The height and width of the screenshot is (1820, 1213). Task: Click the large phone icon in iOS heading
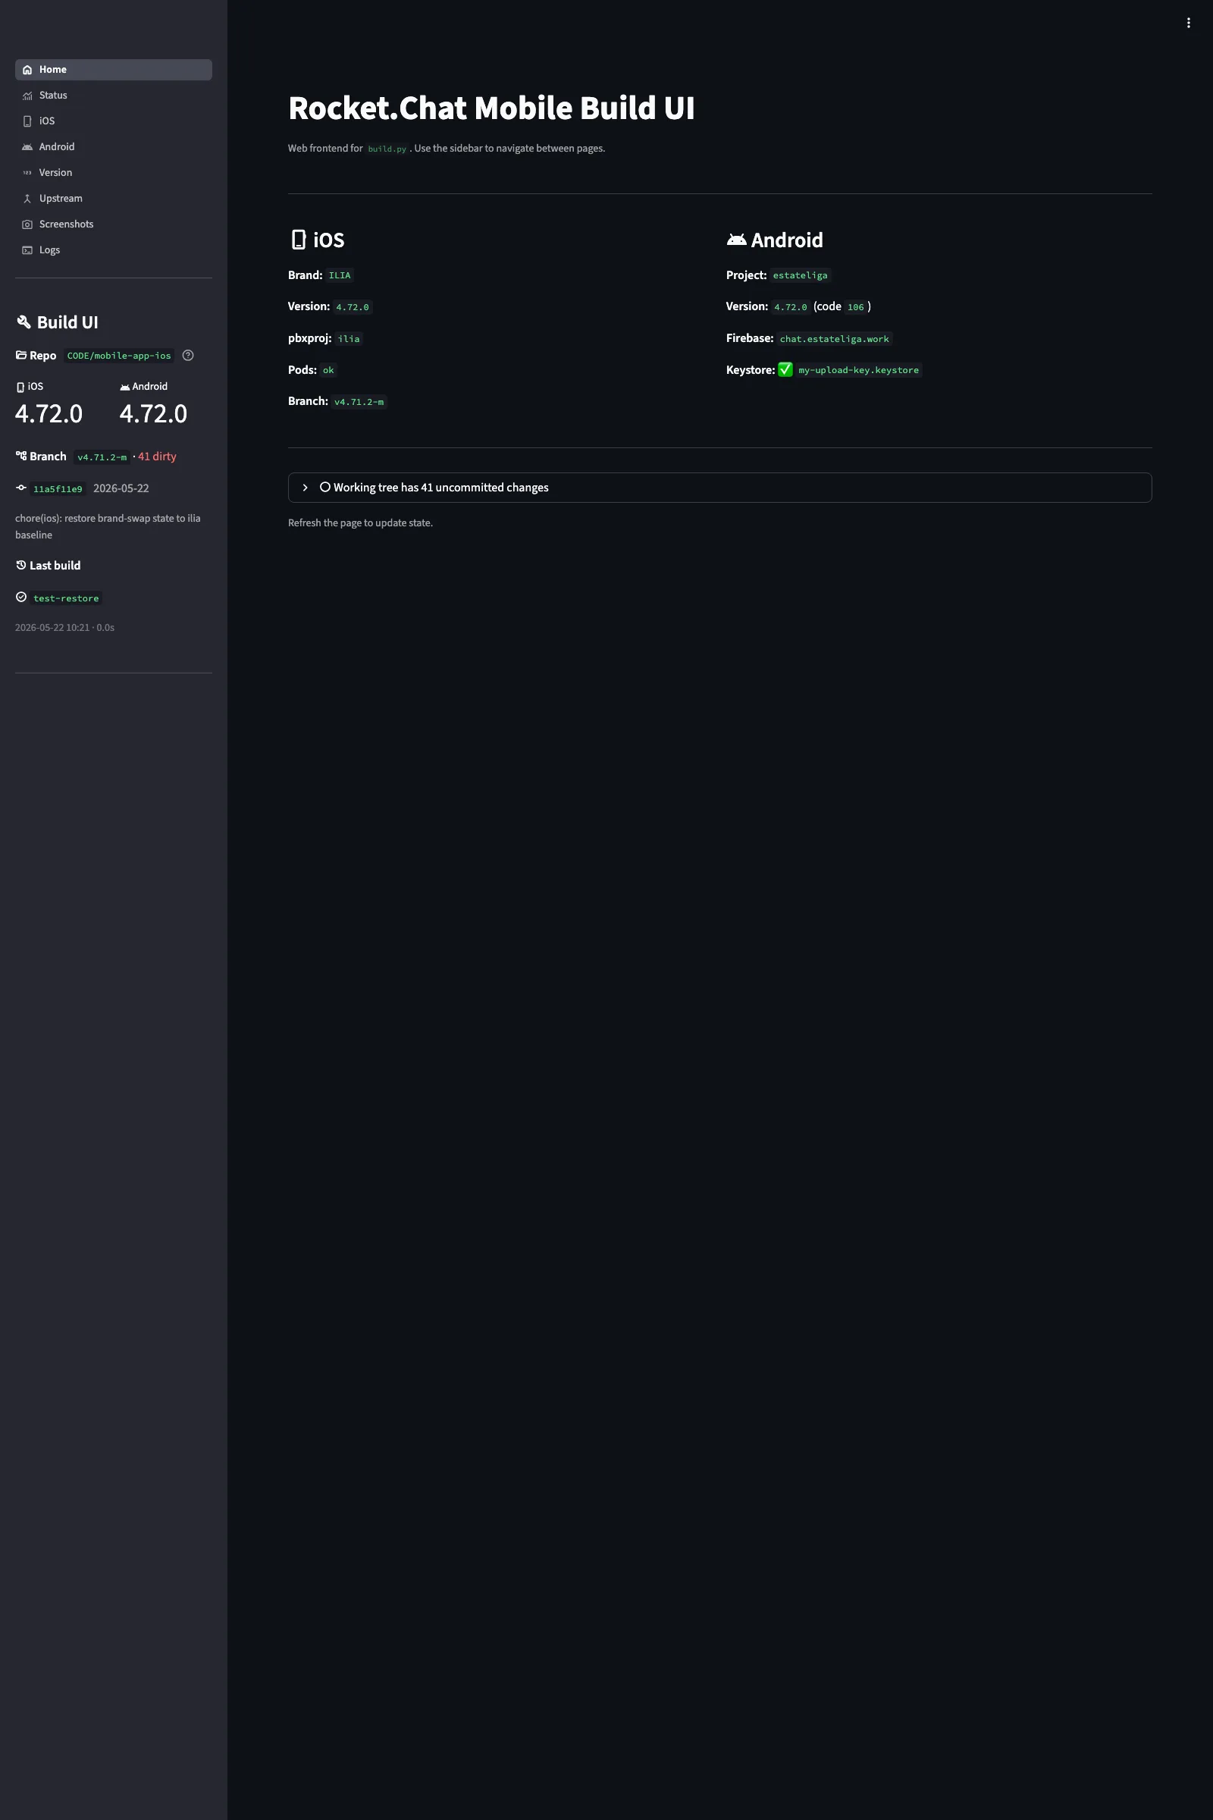pos(299,240)
